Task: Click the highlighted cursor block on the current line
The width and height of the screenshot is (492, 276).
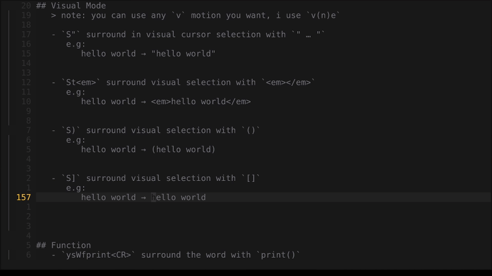Action: click(x=153, y=197)
